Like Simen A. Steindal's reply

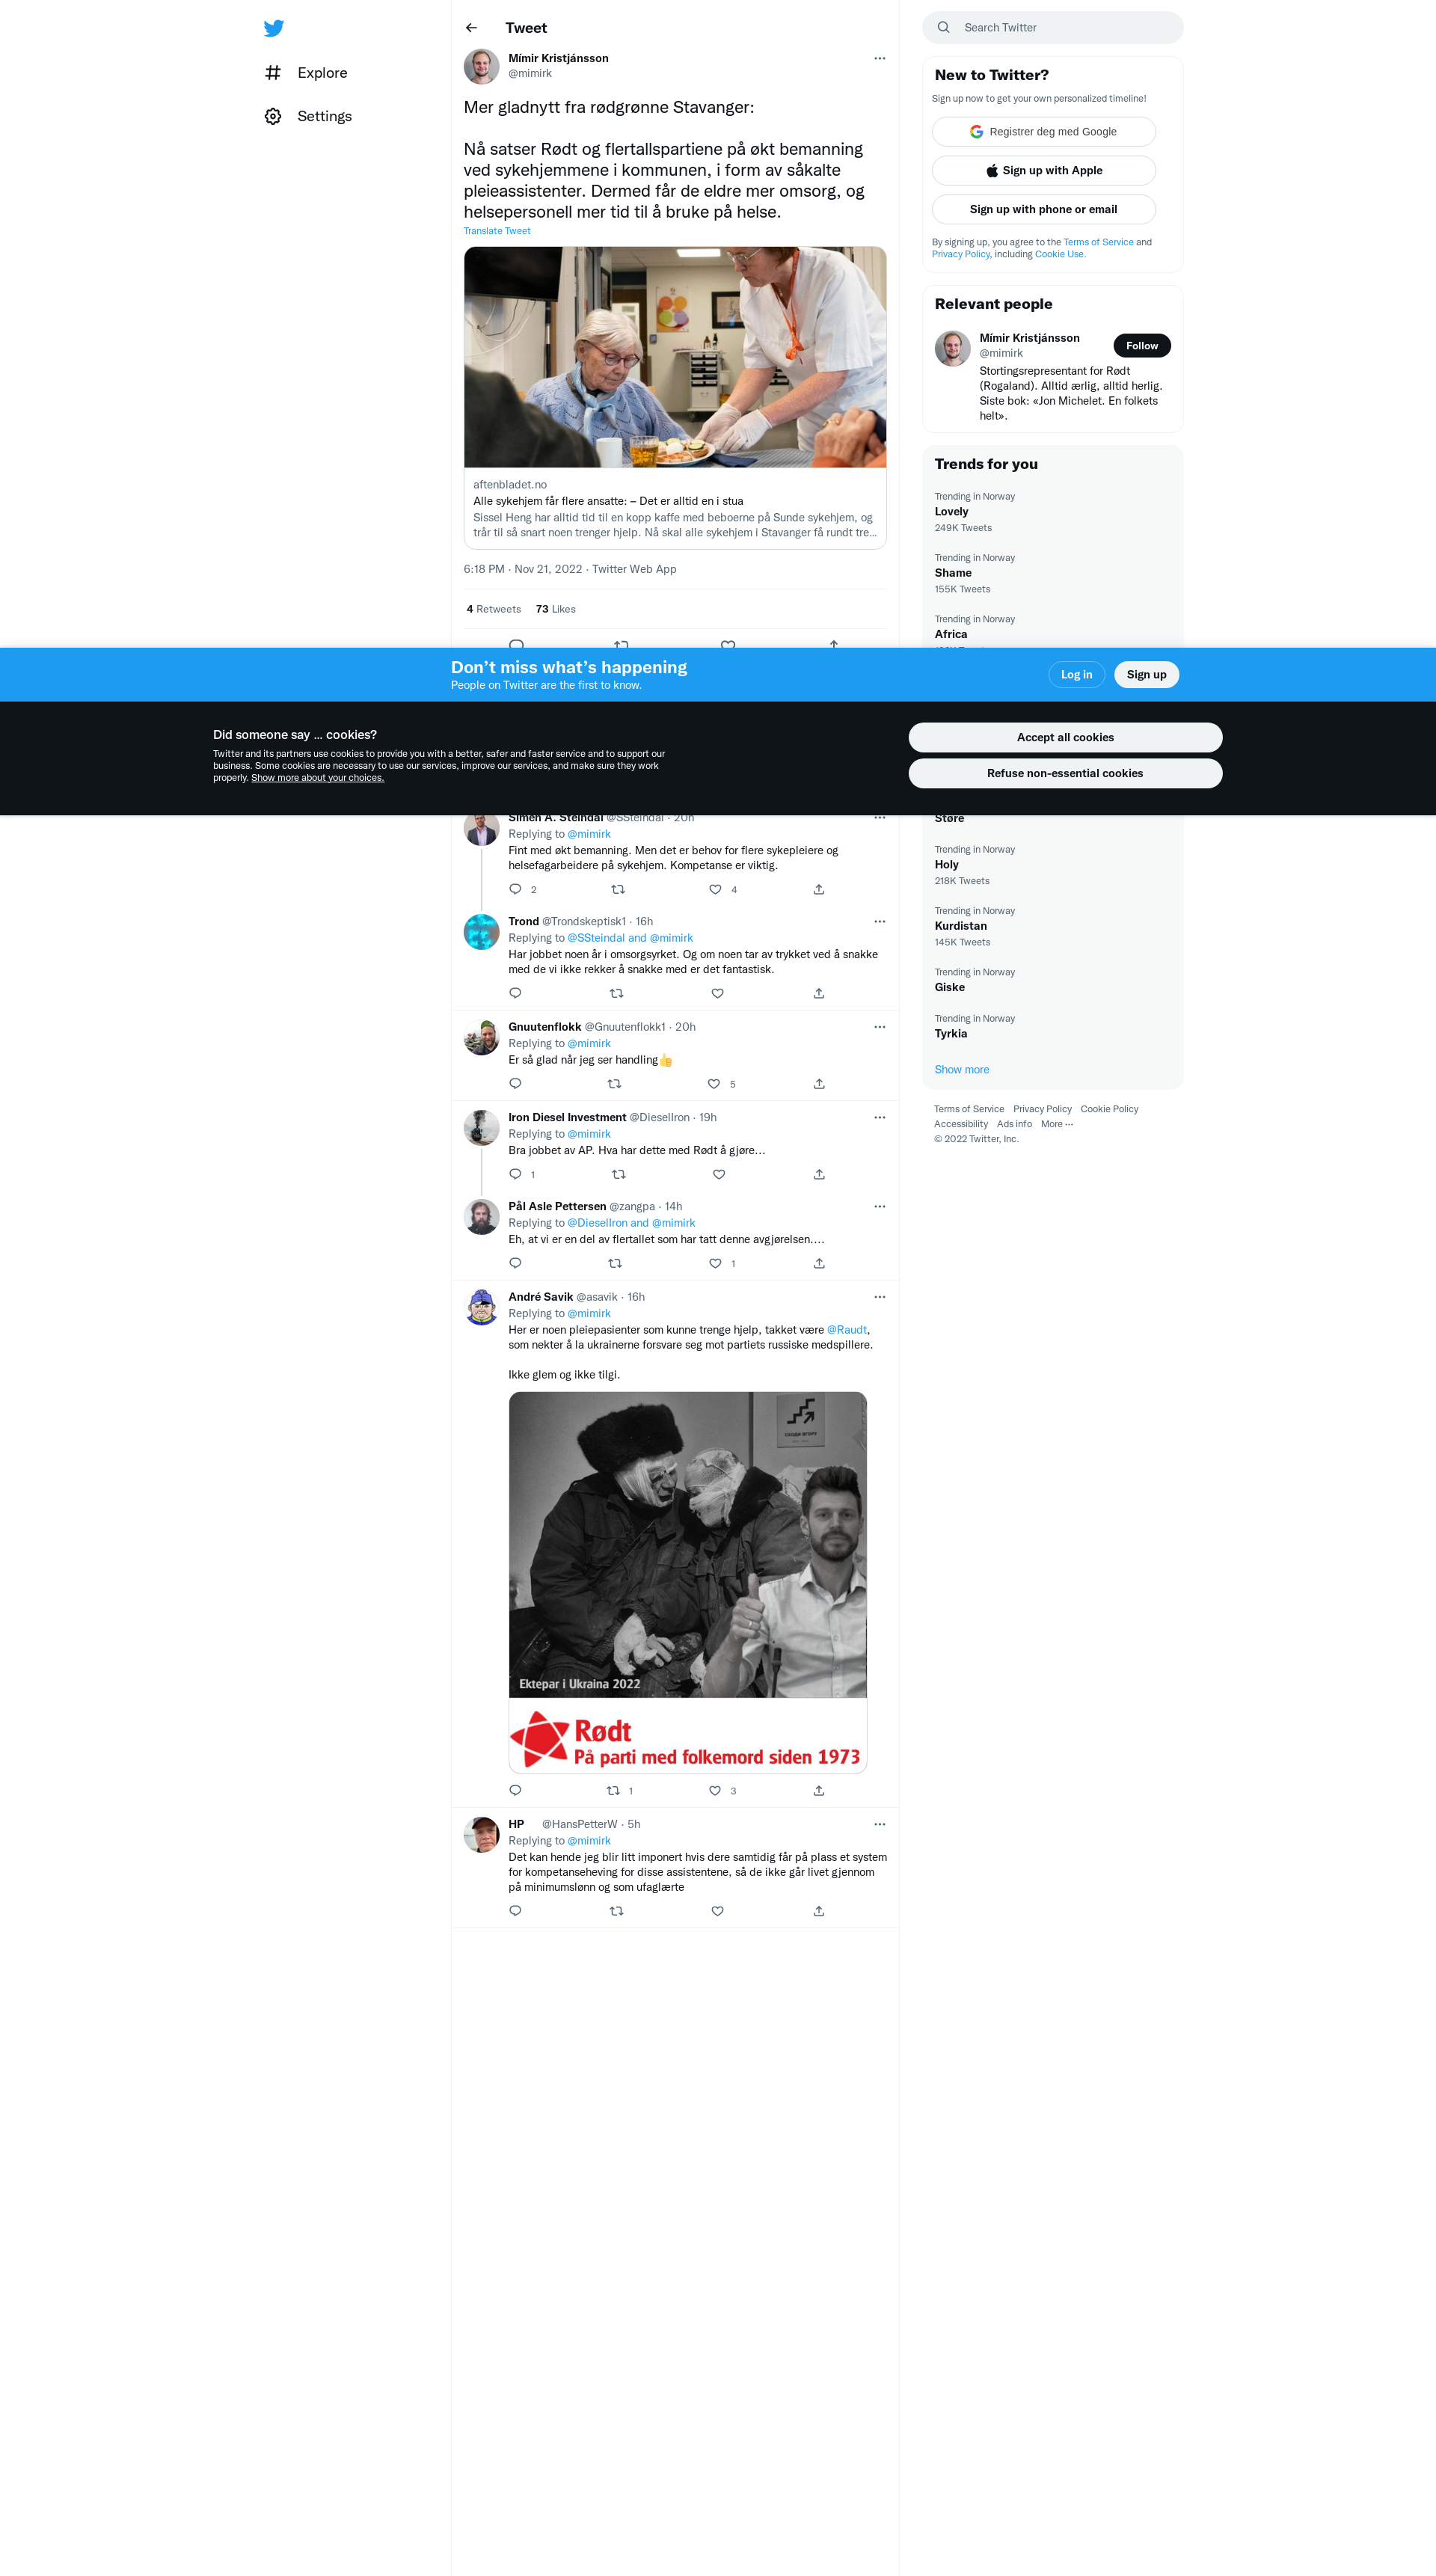(x=715, y=889)
